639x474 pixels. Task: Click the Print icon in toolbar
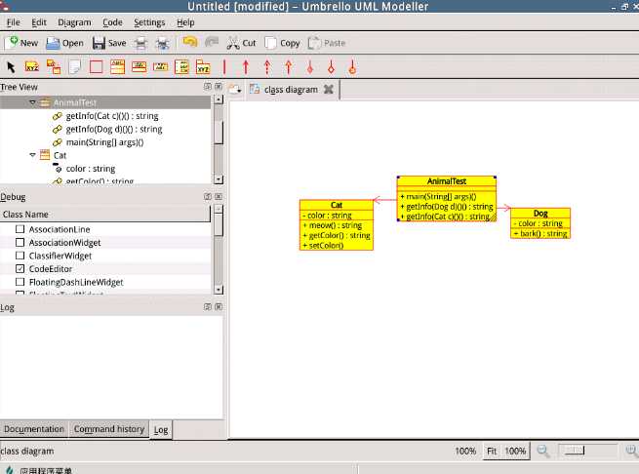[140, 43]
